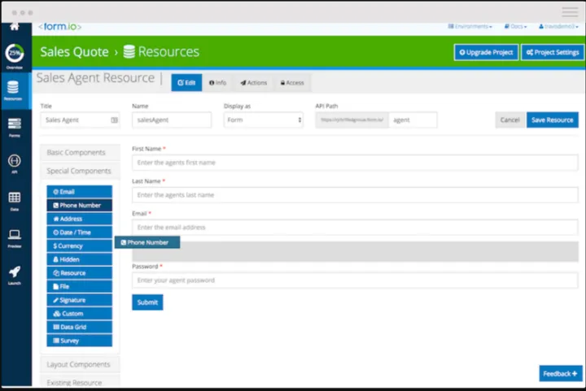This screenshot has height=391, width=586.
Task: Open the Display as Form dropdown
Action: pyautogui.click(x=264, y=120)
